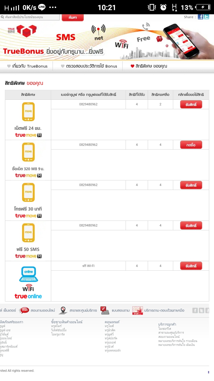Click the สอบถามออนไลน์ chat icon
This screenshot has width=214, height=381.
(x=24, y=310)
